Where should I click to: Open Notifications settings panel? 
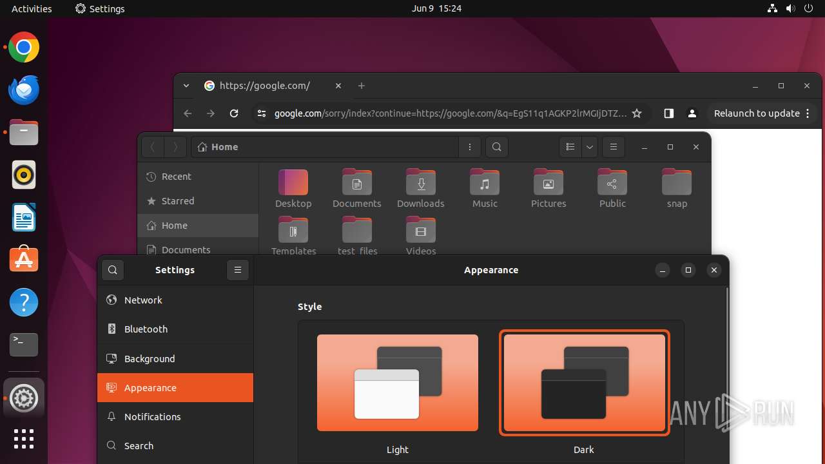coord(175,417)
